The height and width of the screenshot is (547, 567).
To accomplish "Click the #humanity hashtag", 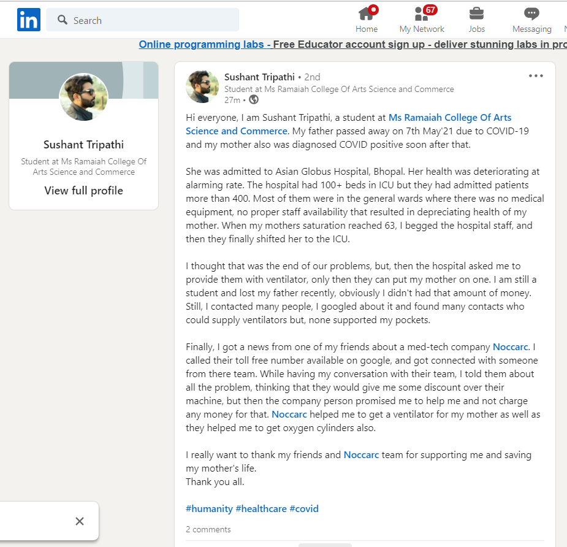I will tap(209, 508).
